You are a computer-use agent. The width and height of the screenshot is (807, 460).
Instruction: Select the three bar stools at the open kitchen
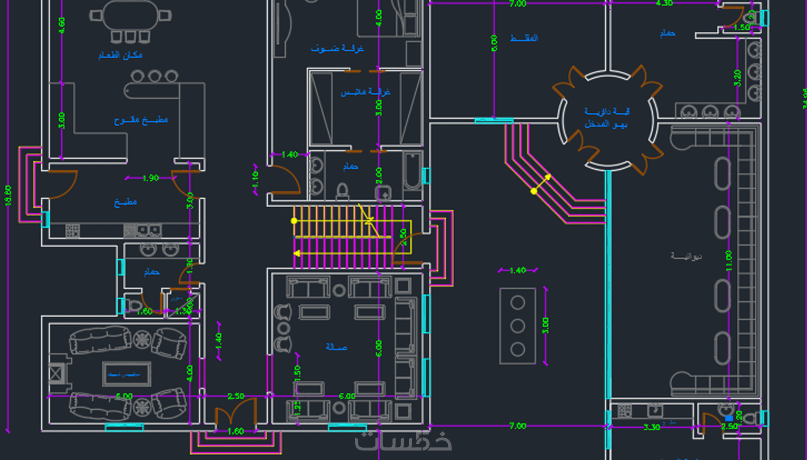click(154, 76)
